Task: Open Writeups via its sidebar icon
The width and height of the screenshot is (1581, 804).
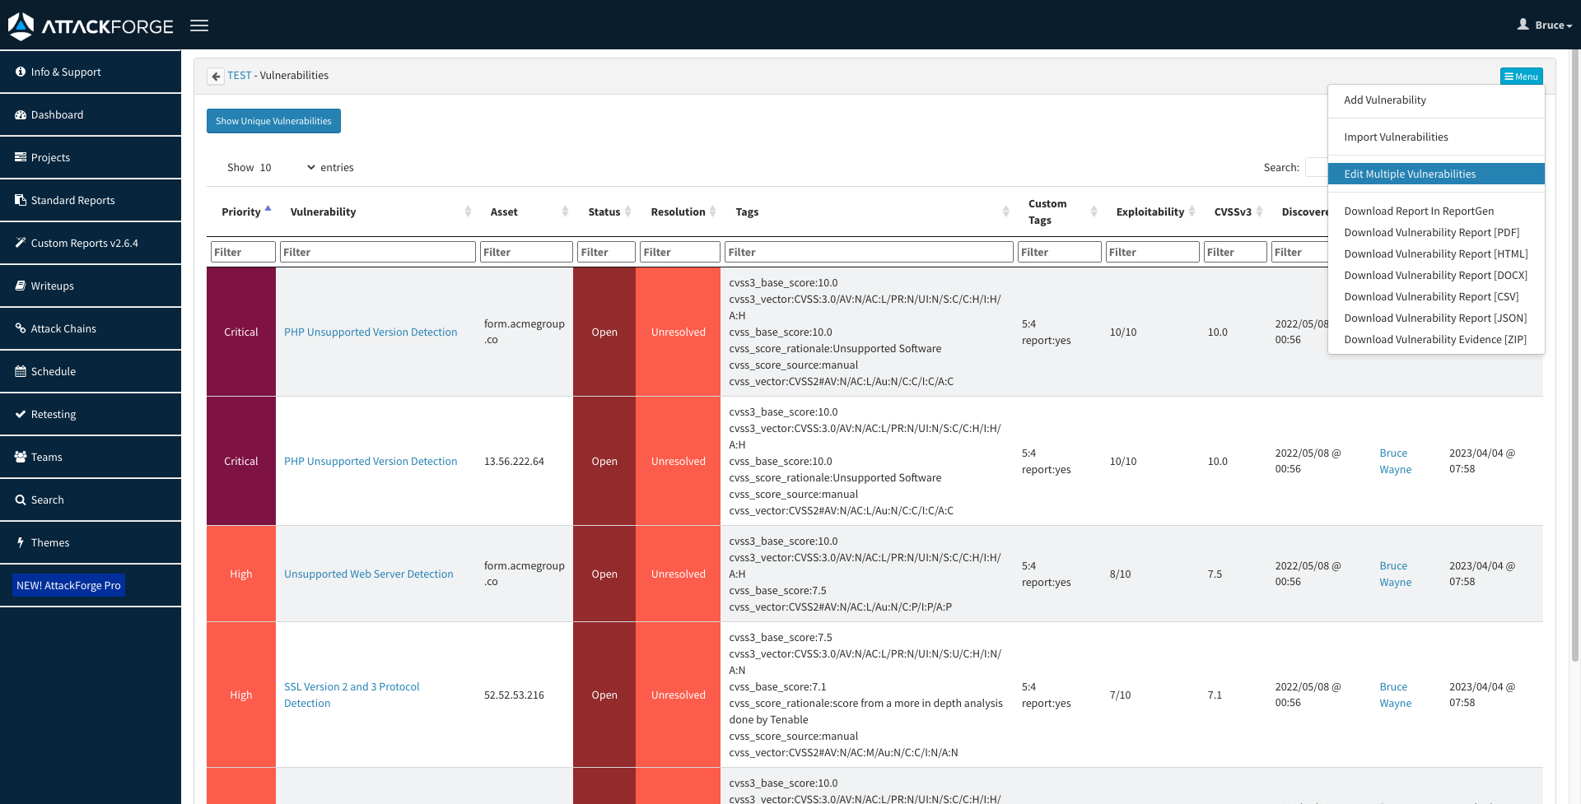Action: point(21,286)
